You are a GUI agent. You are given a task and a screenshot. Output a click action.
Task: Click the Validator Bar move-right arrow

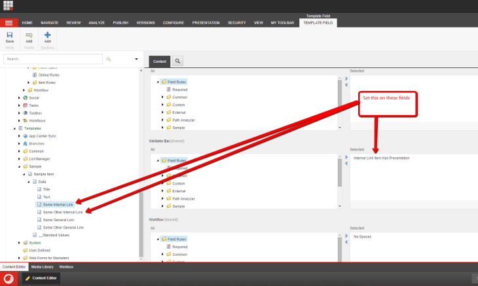(346, 157)
